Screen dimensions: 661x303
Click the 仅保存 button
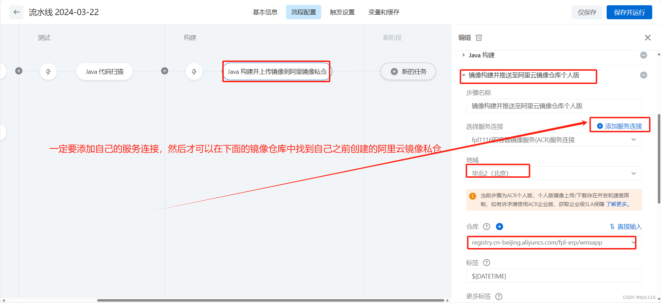click(x=587, y=12)
